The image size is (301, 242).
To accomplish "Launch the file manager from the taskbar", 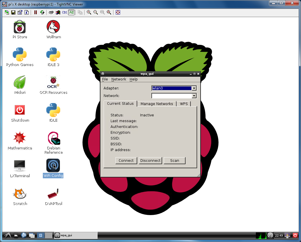I will click(x=16, y=235).
